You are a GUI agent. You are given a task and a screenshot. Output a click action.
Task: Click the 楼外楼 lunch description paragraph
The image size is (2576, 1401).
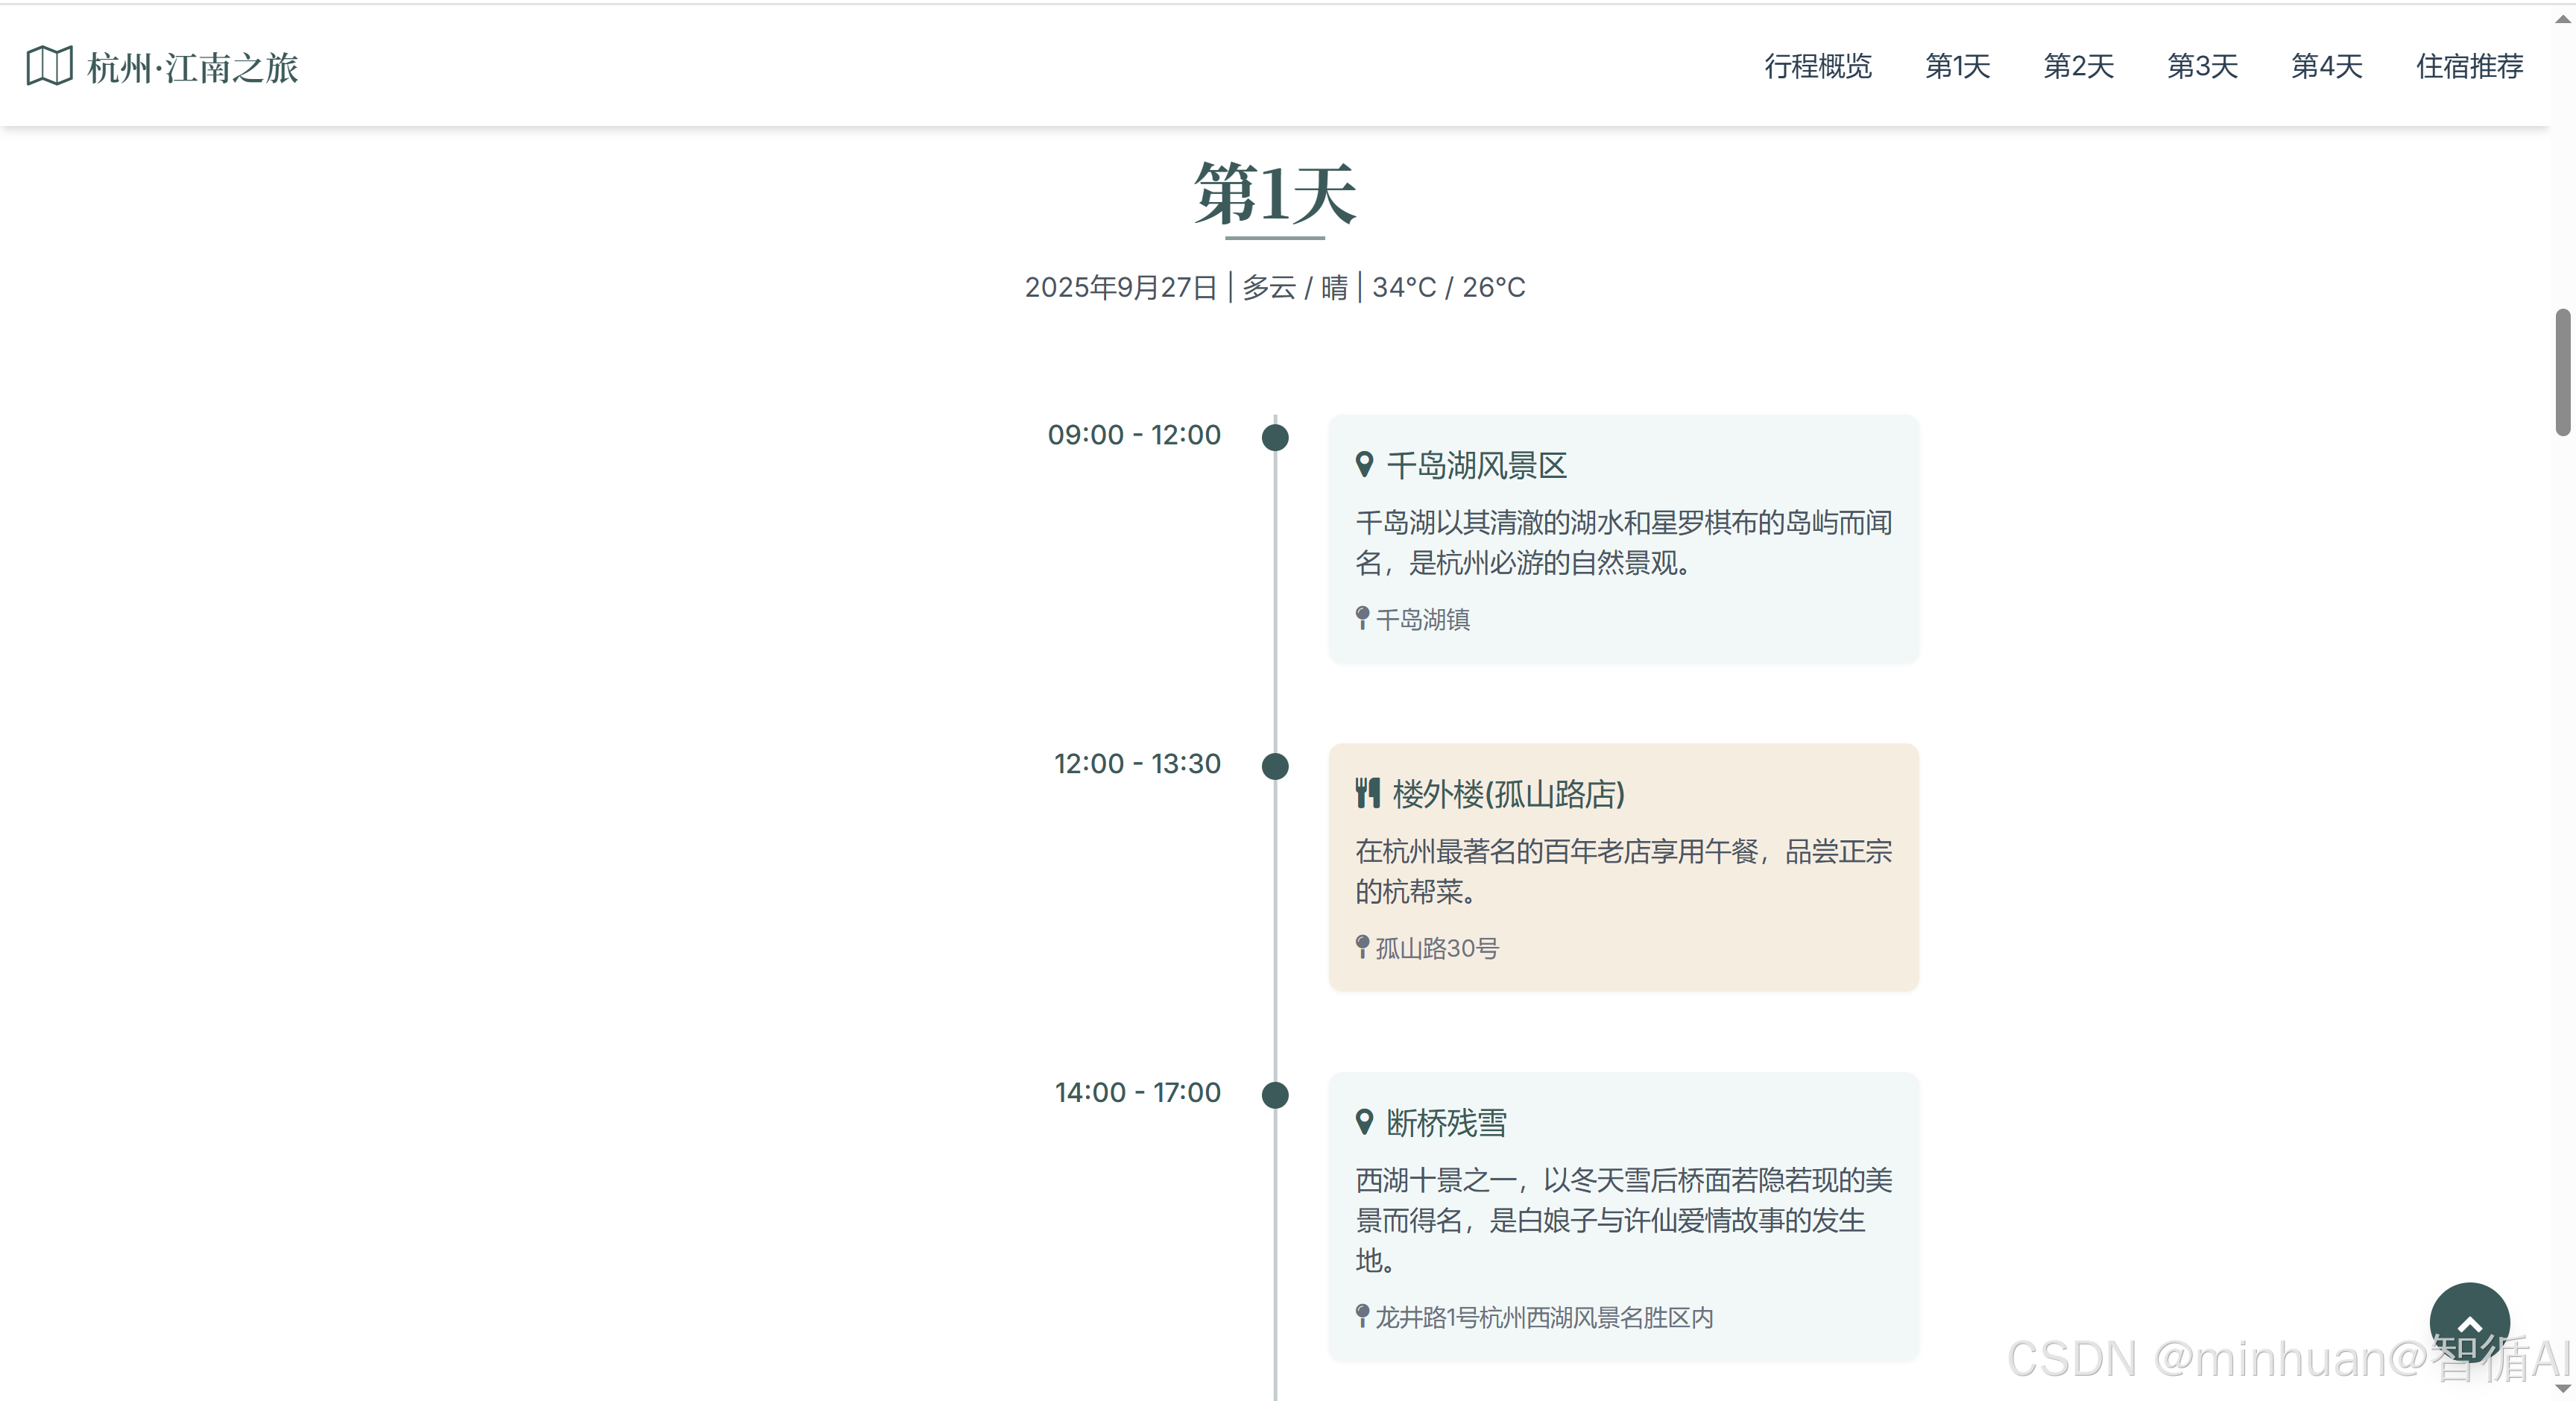1623,871
